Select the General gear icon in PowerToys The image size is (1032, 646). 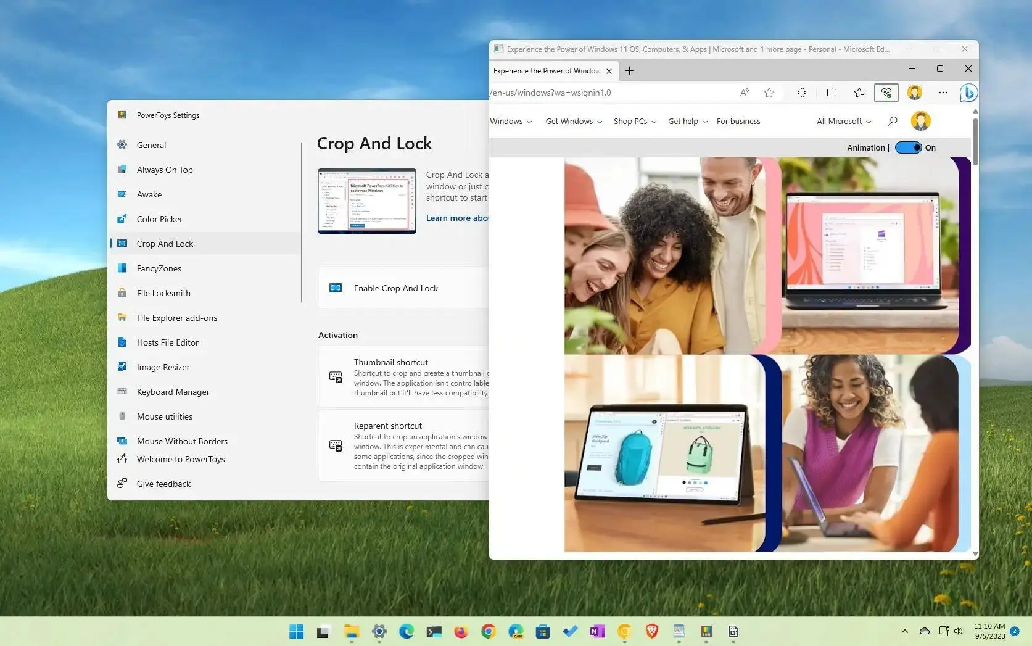tap(122, 145)
